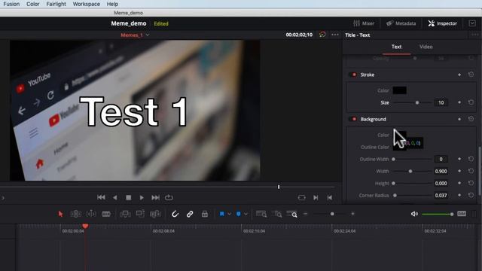Switch to the Text tab

pos(396,47)
